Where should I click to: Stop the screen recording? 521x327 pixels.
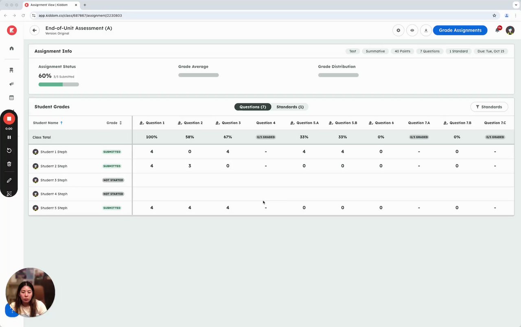[9, 119]
